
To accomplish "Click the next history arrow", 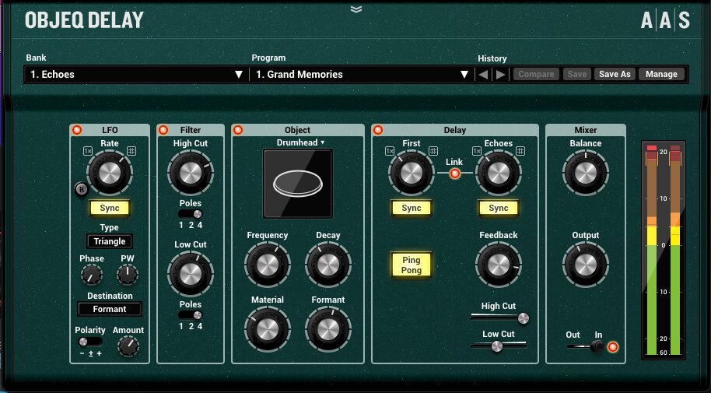I will 501,75.
